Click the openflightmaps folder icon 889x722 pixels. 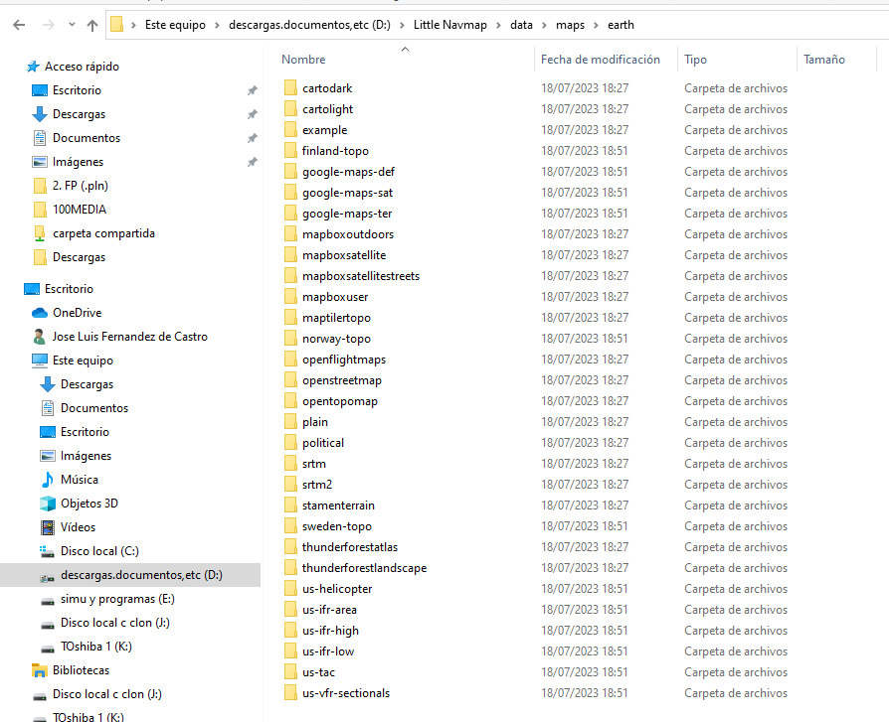pos(290,360)
